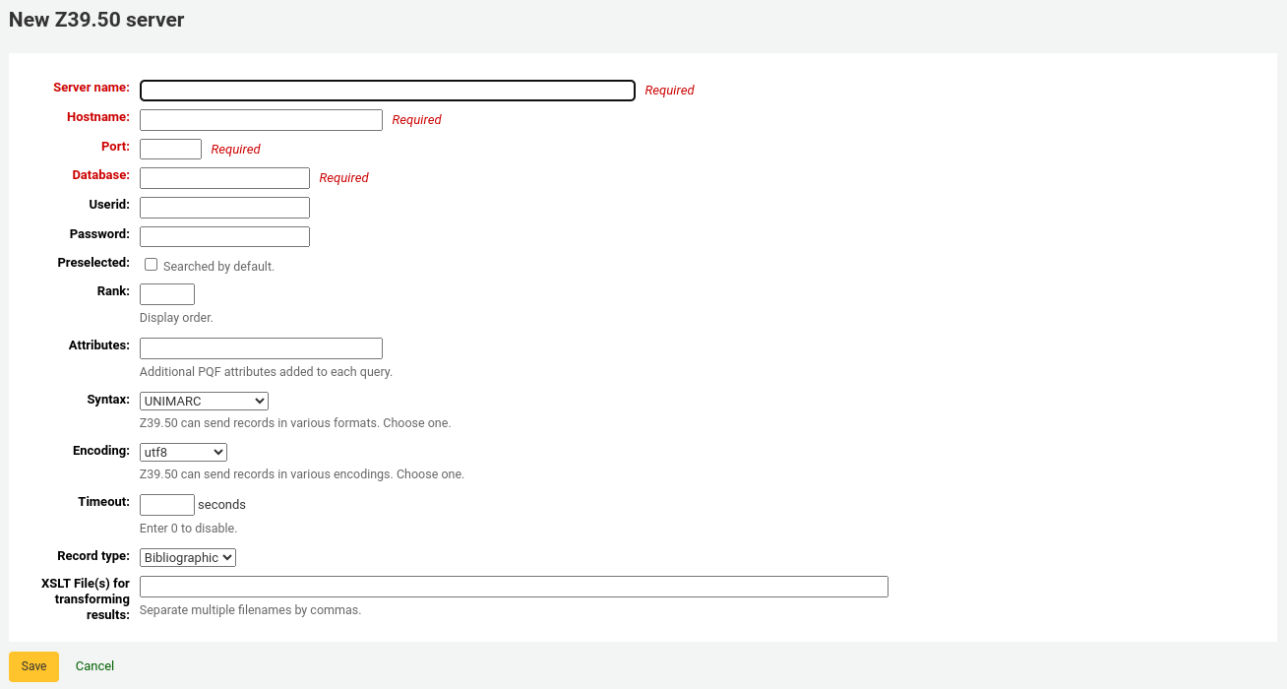Click the 'Enter 0 to disable.' hint
The height and width of the screenshot is (689, 1287).
coord(188,529)
